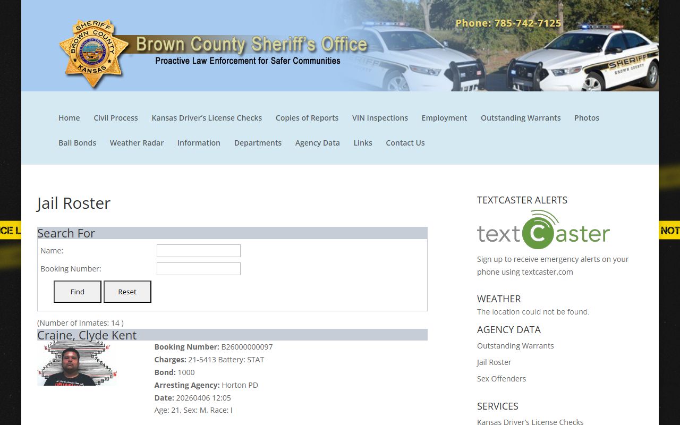The width and height of the screenshot is (680, 425).
Task: Go to Contact Us page
Action: [x=405, y=143]
